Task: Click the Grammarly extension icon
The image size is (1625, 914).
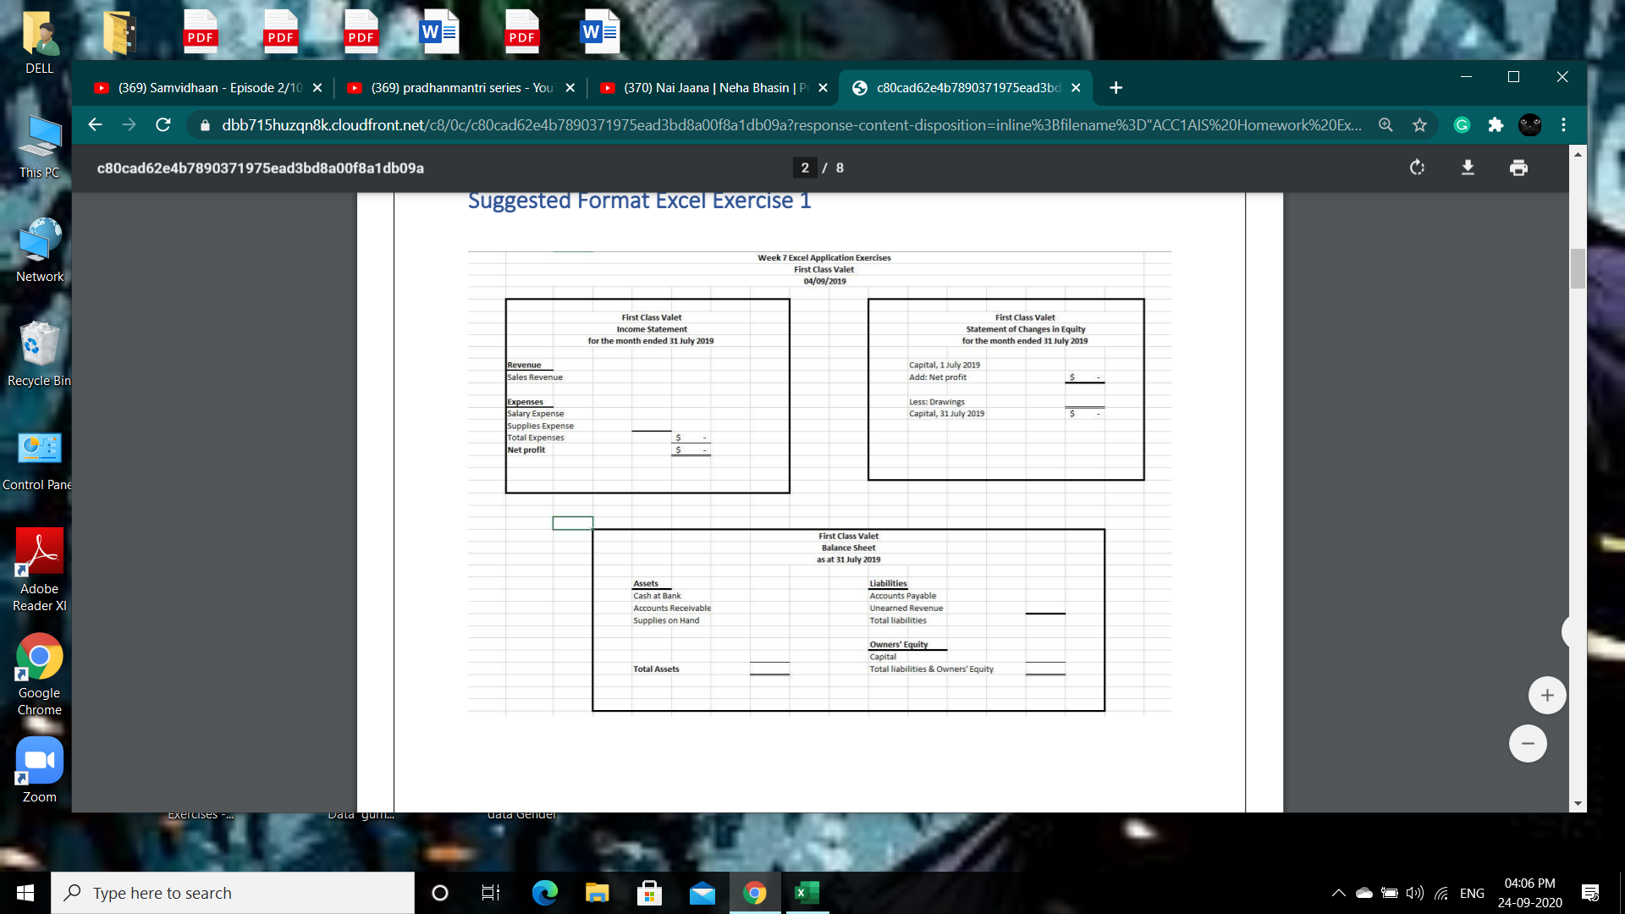Action: (x=1462, y=125)
